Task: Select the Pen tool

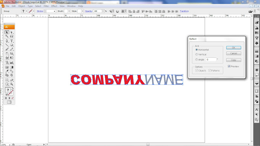Action: pos(7,41)
